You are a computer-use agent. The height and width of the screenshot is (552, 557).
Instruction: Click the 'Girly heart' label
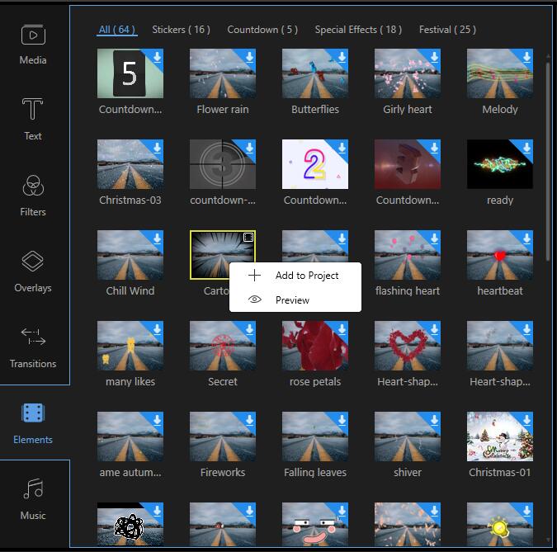point(408,109)
